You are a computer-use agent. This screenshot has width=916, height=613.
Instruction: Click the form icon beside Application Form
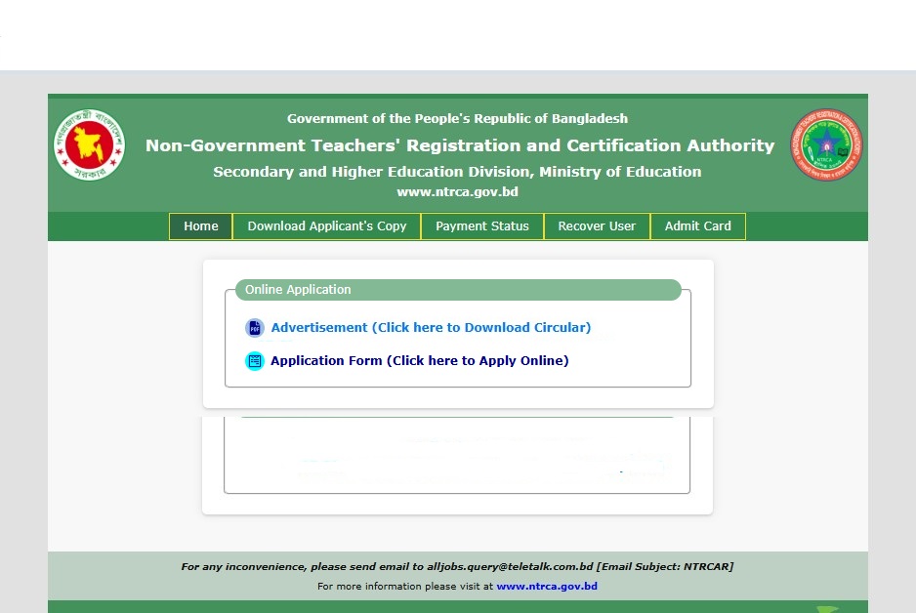click(x=254, y=361)
